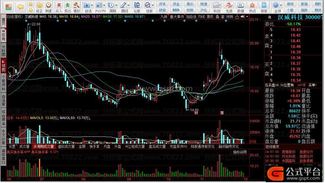Viewport: 325px width, 183px height.
Task: Toggle the 九转 indicator
Action: click(x=164, y=17)
